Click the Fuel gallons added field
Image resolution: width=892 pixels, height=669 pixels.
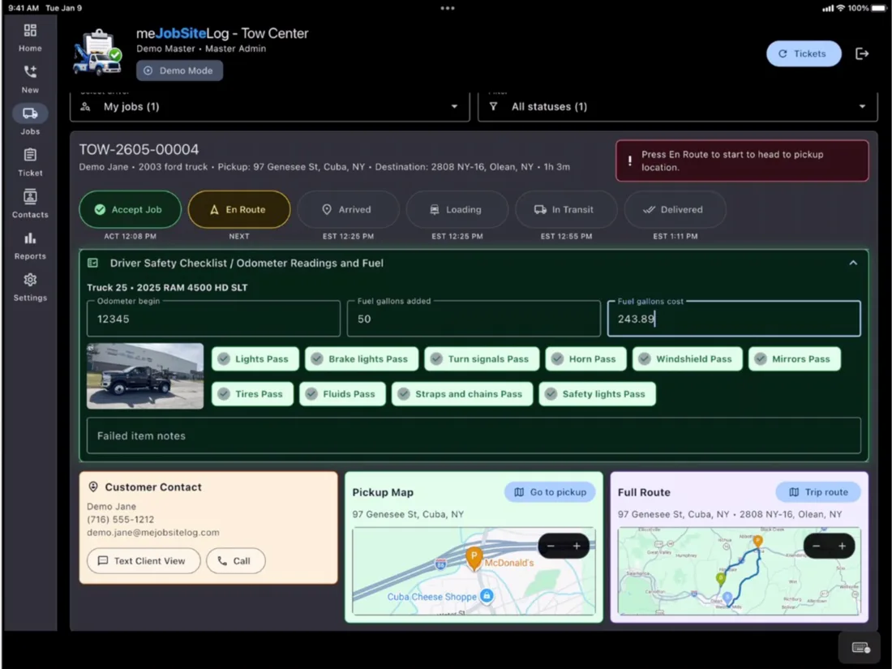(474, 319)
